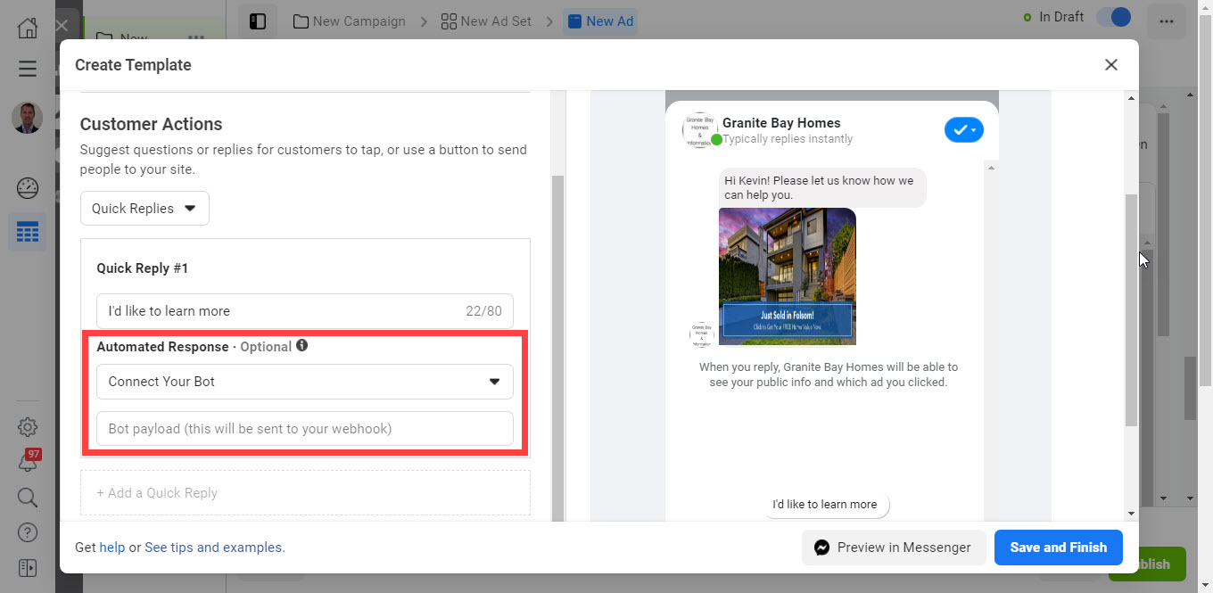Open the blue checkmark dropdown in preview
This screenshot has height=593, width=1213.
[963, 130]
